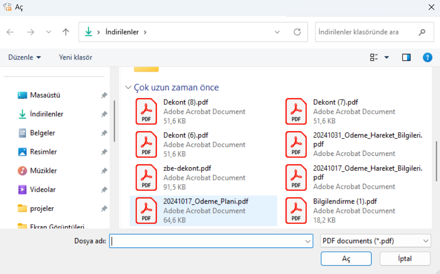Navigate up to the parent folder

pyautogui.click(x=66, y=32)
